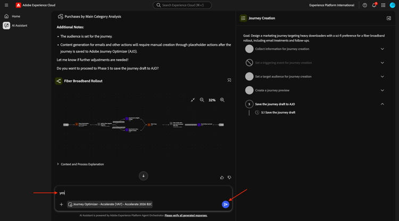Click the Journey Creation task list icon
The width and height of the screenshot is (399, 221).
(243, 18)
